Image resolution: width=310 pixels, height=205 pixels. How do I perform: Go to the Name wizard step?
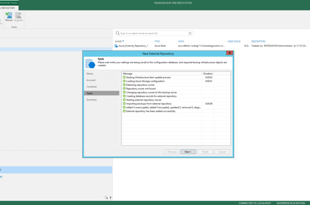coord(89,73)
